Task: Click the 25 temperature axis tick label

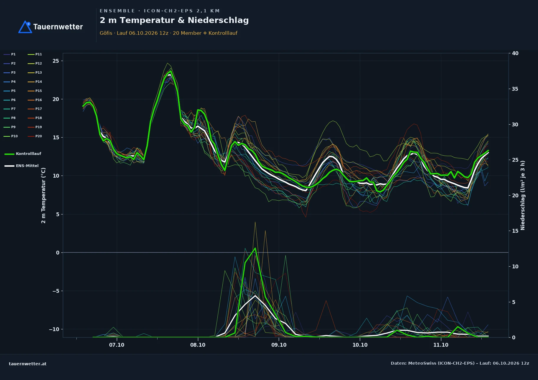Action: (x=56, y=61)
